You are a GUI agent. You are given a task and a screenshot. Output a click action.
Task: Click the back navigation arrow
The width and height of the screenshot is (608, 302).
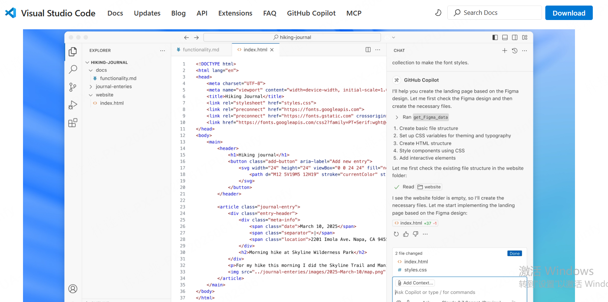(187, 37)
